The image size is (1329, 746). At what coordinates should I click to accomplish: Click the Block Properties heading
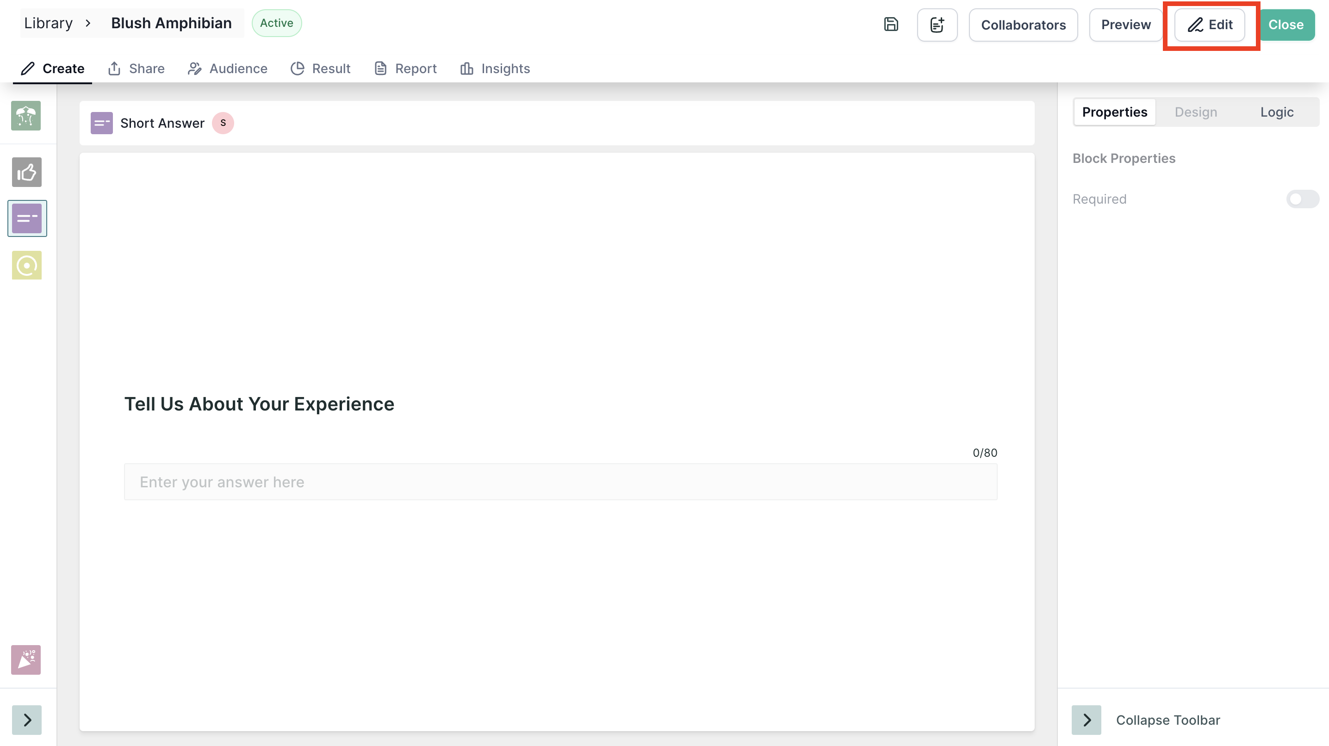[1124, 158]
